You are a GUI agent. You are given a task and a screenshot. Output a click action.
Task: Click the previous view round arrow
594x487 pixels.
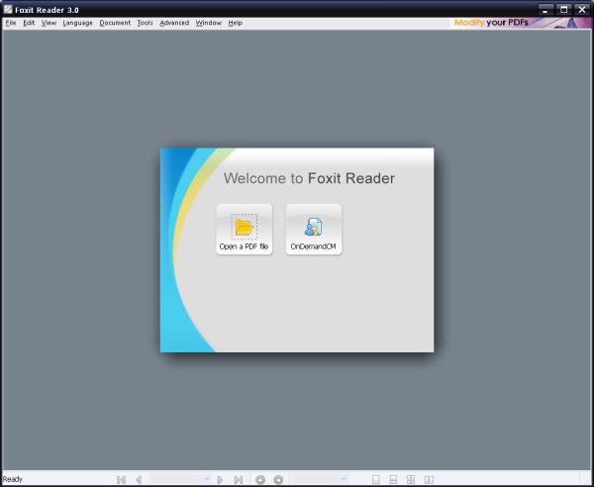coord(260,480)
